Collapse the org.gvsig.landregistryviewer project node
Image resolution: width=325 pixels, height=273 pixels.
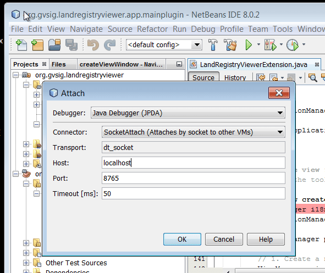click(x=15, y=75)
